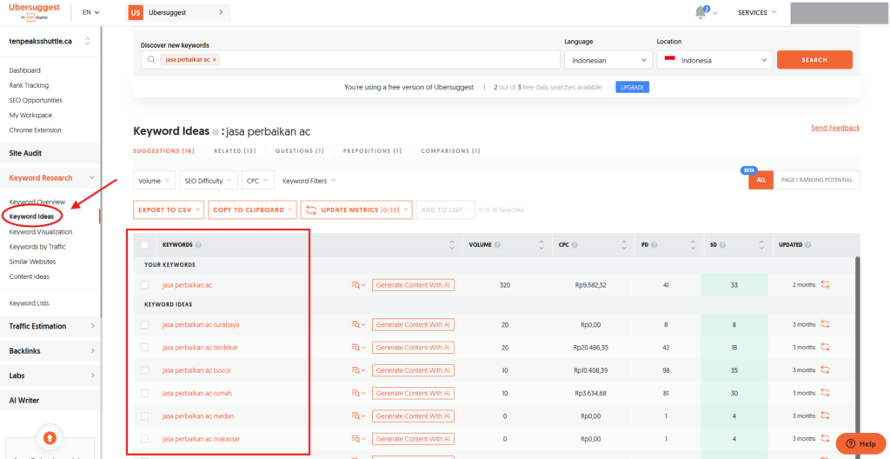Refresh metrics for 'jasa perbaikan ac medan'

click(825, 416)
